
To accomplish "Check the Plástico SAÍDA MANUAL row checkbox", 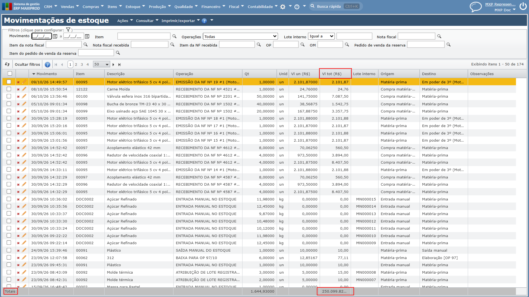I will tap(9, 250).
